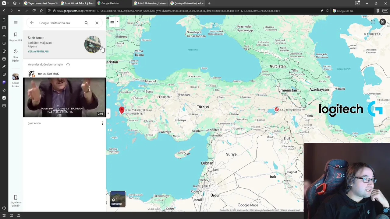
Task: Click the address bar URL field
Action: (186, 11)
